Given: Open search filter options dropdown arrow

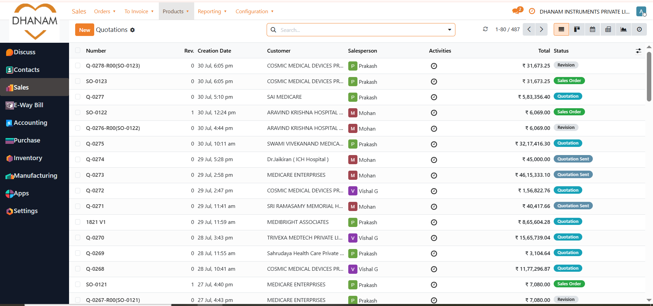Looking at the screenshot, I should click(x=450, y=30).
